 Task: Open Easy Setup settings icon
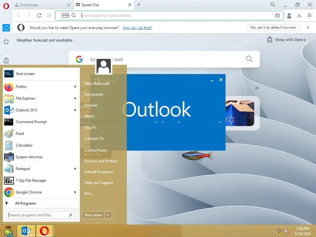[x=310, y=15]
